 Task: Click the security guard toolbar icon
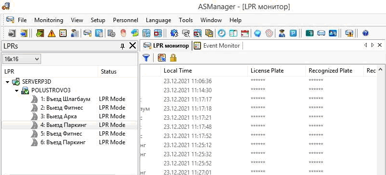coord(282,33)
